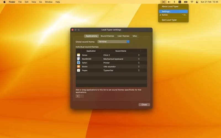The image size is (221, 138).
Task: Add an application with plus button
Action: 78,96
